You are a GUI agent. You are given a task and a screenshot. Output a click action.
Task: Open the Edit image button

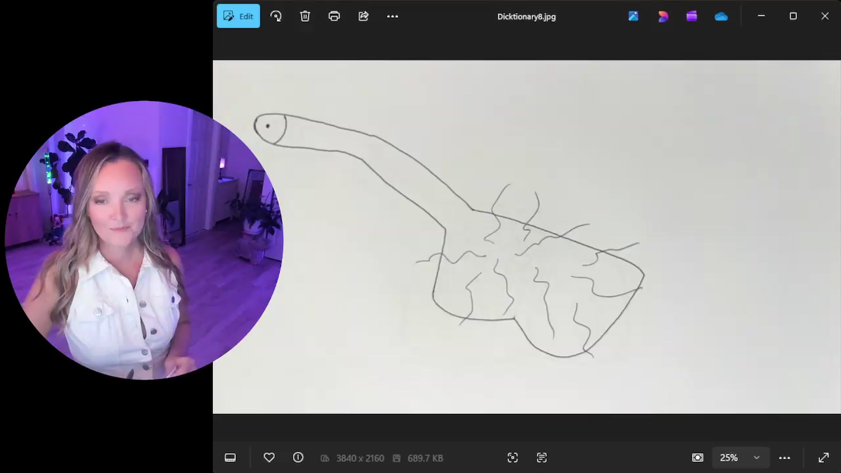pos(238,16)
